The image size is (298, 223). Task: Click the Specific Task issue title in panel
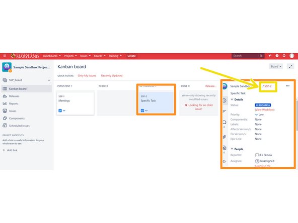[x=238, y=93]
